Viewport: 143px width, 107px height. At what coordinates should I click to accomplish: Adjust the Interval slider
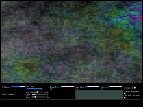pyautogui.click(x=115, y=87)
